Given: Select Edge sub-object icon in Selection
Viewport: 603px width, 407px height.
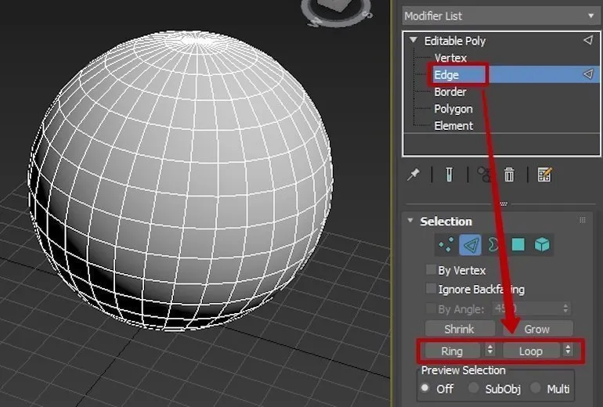Looking at the screenshot, I should coord(471,245).
